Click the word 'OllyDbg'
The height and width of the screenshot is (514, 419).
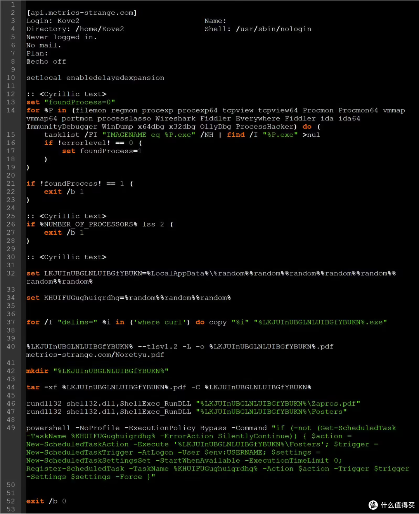tap(215, 127)
